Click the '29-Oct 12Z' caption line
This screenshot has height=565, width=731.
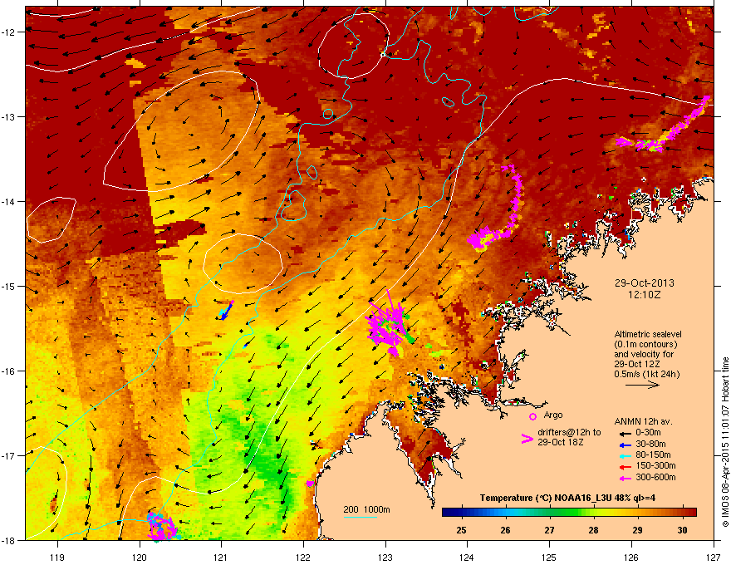[637, 364]
